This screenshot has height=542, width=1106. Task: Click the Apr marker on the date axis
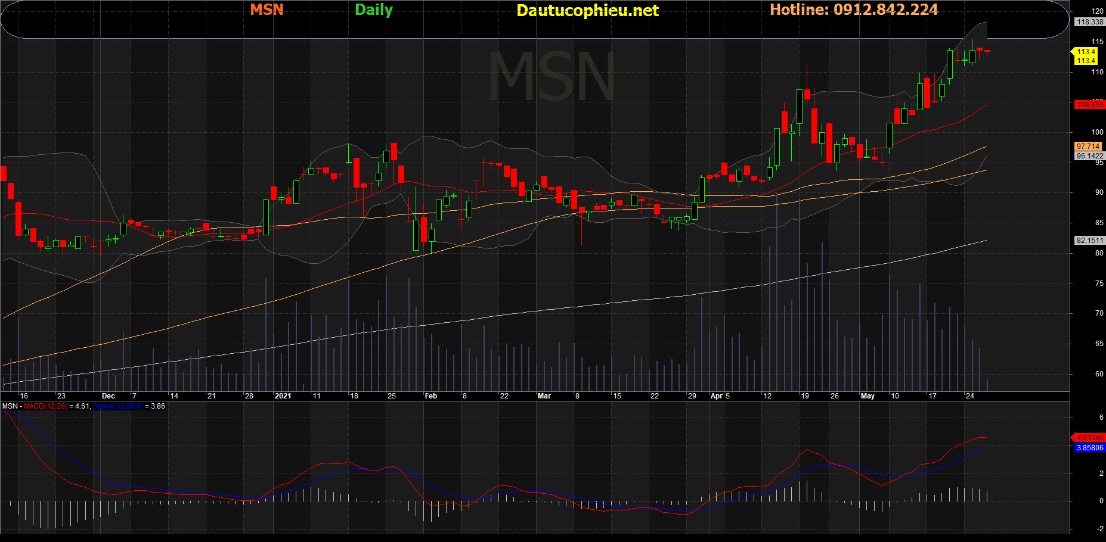click(x=716, y=396)
